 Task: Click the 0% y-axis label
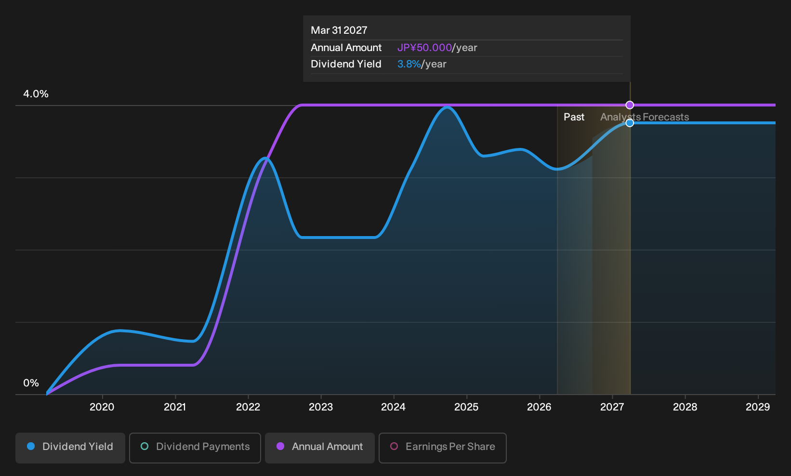click(31, 383)
